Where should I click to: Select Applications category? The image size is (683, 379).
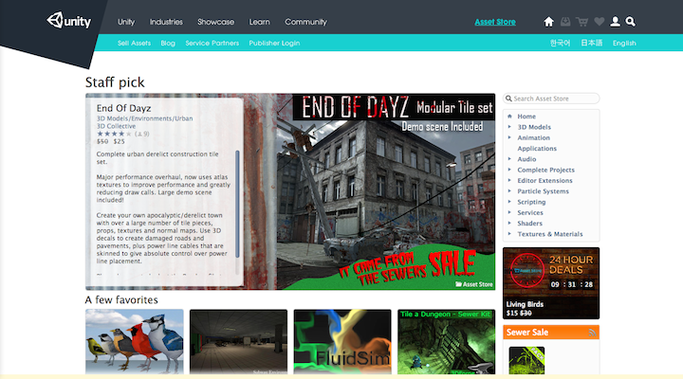coord(537,149)
